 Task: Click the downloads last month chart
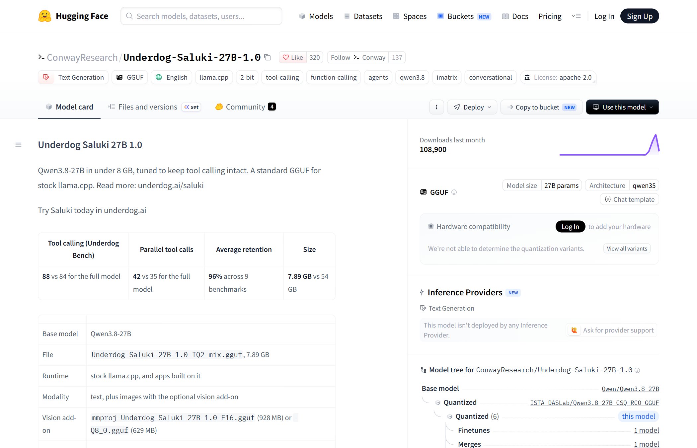[x=609, y=145]
